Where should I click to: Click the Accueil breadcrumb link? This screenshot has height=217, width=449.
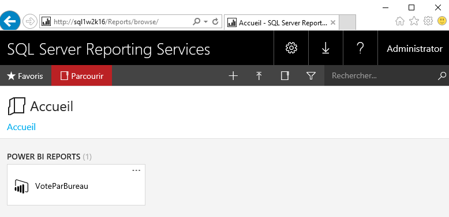coord(21,127)
